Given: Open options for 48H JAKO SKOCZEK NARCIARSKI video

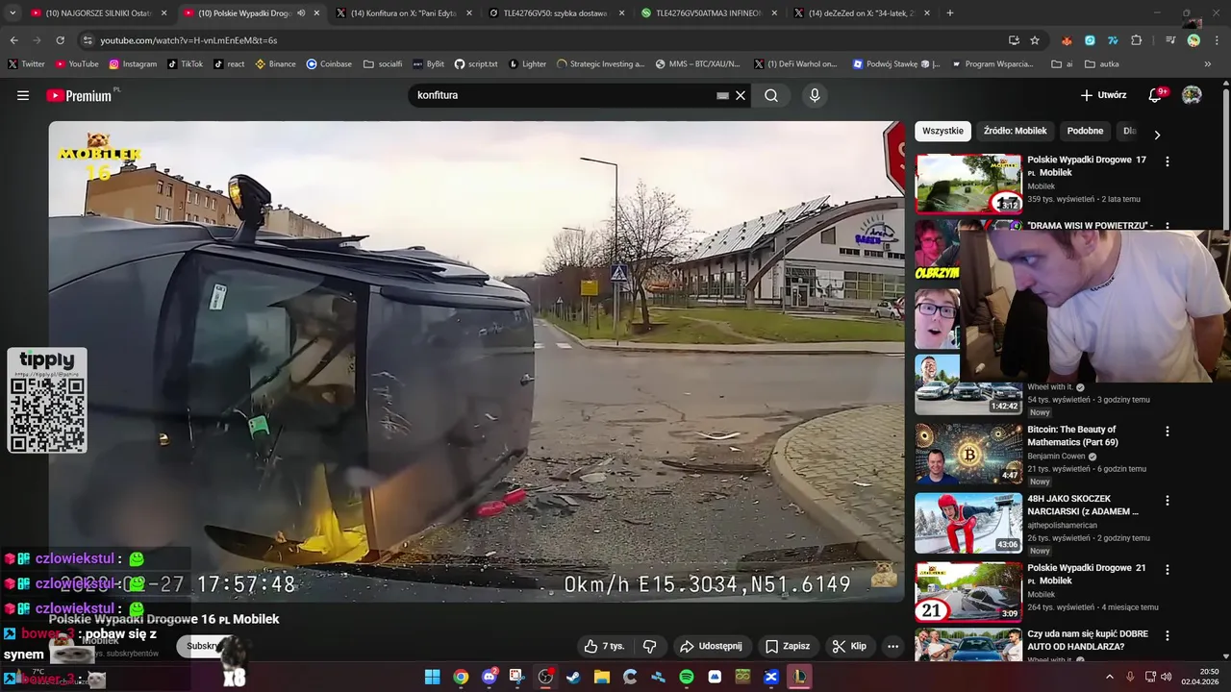Looking at the screenshot, I should [1168, 501].
